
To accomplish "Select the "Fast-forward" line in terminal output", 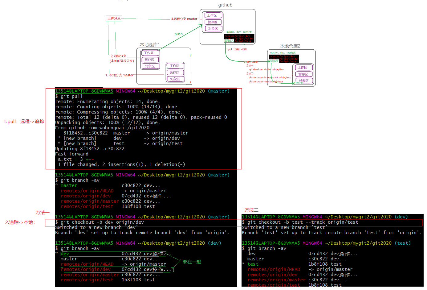I will coord(72,154).
